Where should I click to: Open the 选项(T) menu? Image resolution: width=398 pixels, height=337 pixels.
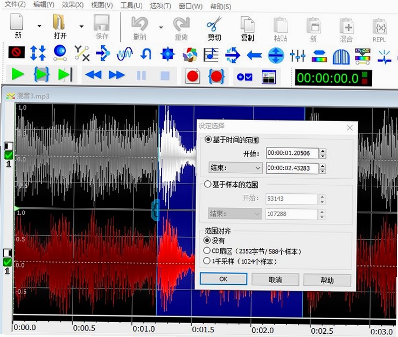160,6
